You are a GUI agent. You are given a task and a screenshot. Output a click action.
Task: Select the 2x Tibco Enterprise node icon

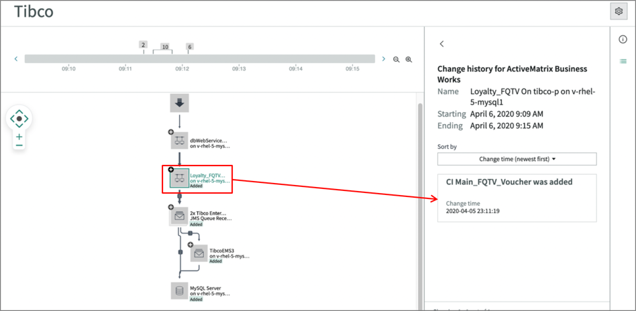point(179,216)
